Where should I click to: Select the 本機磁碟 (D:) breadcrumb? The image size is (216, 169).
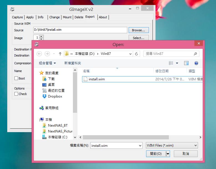click(x=85, y=54)
